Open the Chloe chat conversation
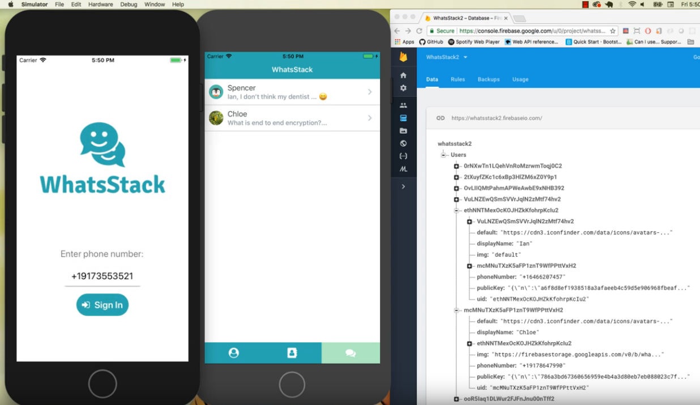 tap(292, 118)
